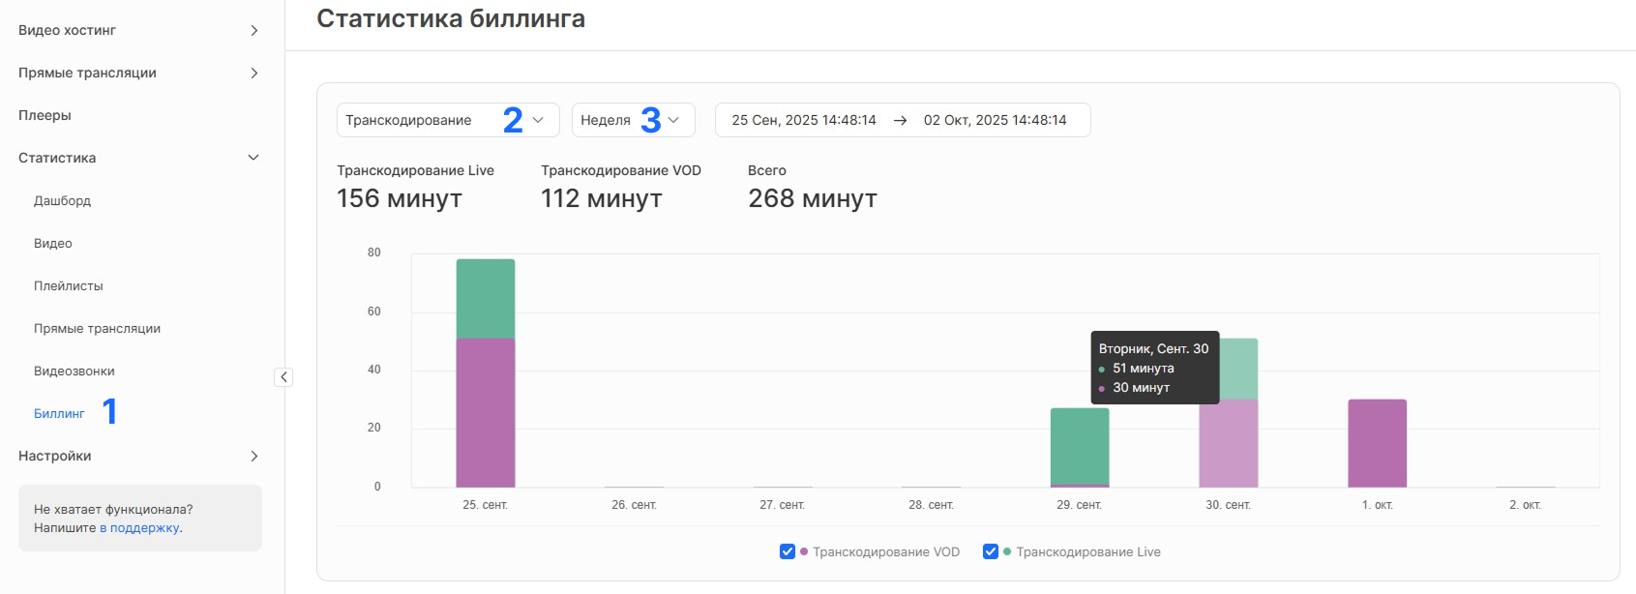The height and width of the screenshot is (594, 1636).
Task: Select the Биллинг menu item
Action: [59, 413]
